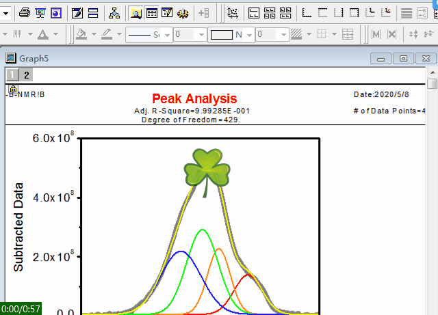Viewport: 438px width, 315px height.
Task: Expand the line style dropdown
Action: pyautogui.click(x=166, y=34)
